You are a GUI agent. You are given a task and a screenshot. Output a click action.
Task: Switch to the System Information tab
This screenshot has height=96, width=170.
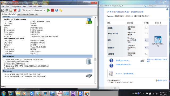[x=9, y=14]
